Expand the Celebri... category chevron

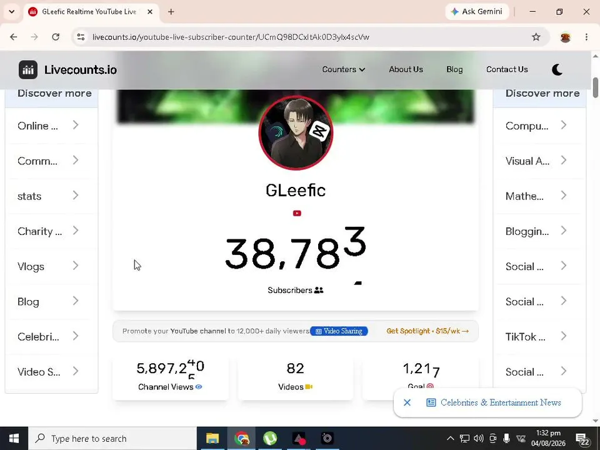click(x=76, y=336)
